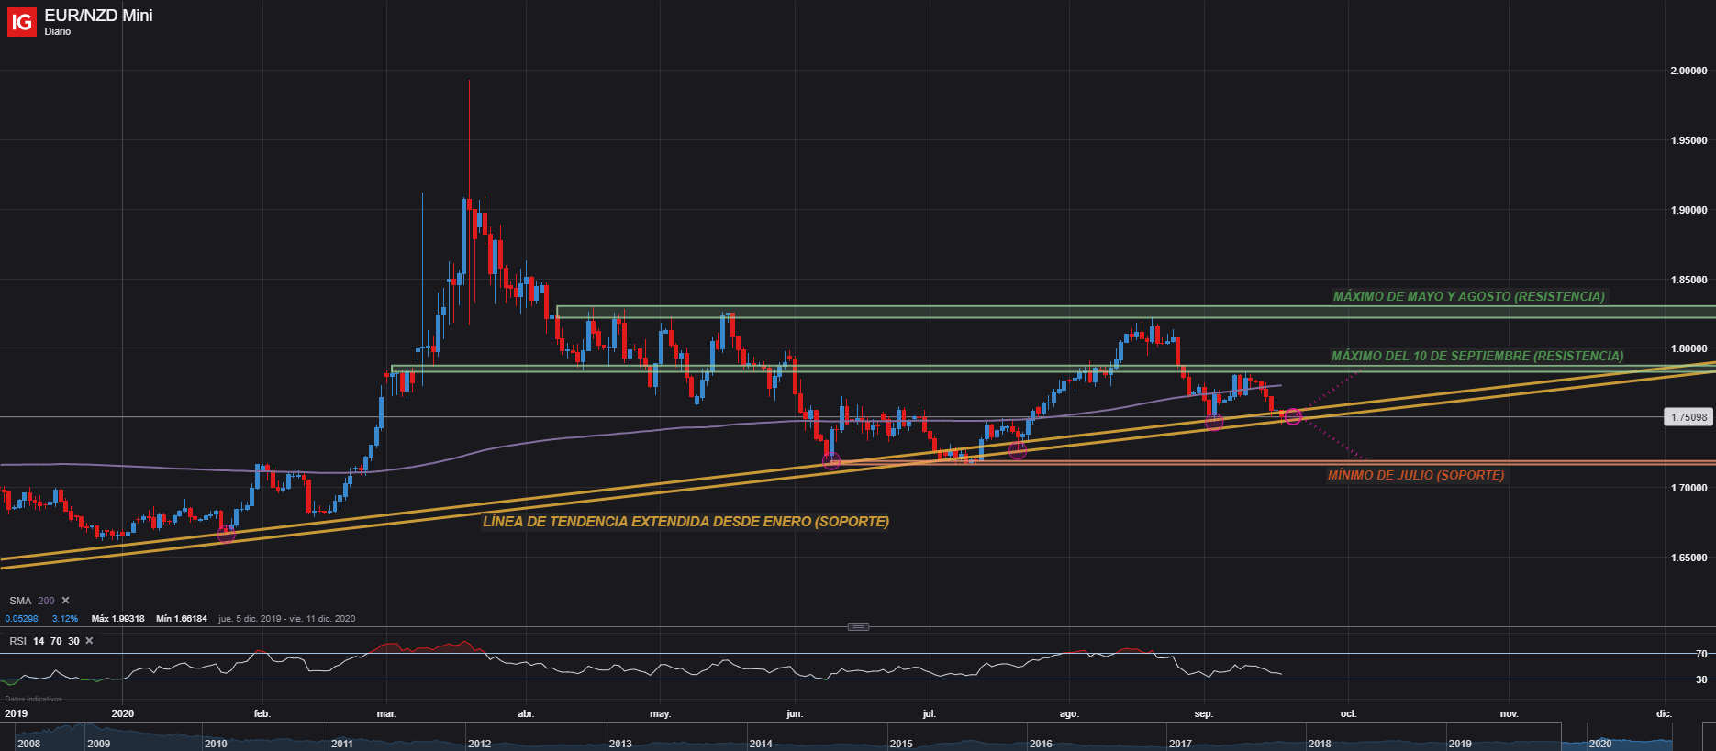The height and width of the screenshot is (751, 1716).
Task: Click the lower green resistance zone rectangle
Action: tap(1053, 369)
